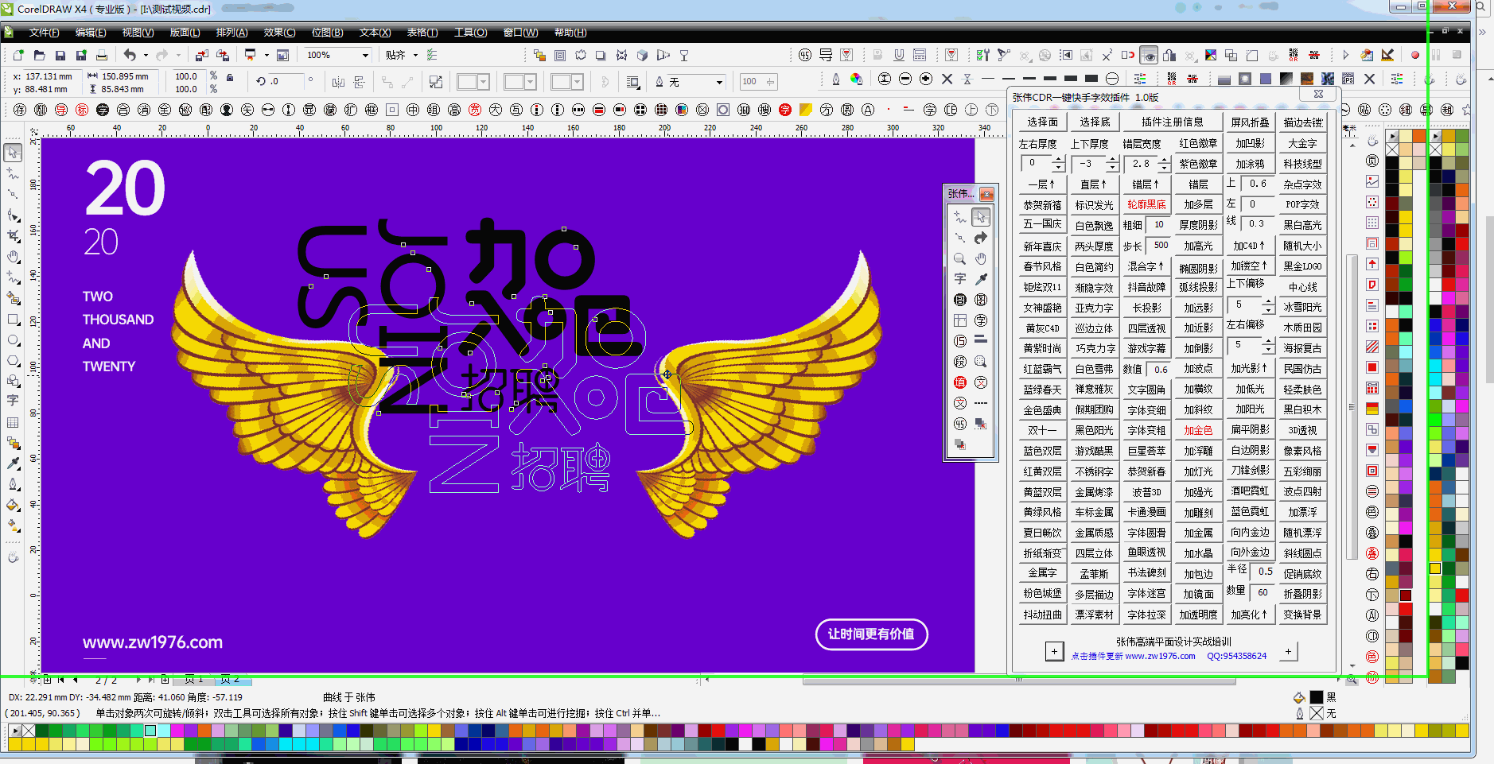
Task: Open the outline style selector dropdown
Action: click(x=531, y=81)
